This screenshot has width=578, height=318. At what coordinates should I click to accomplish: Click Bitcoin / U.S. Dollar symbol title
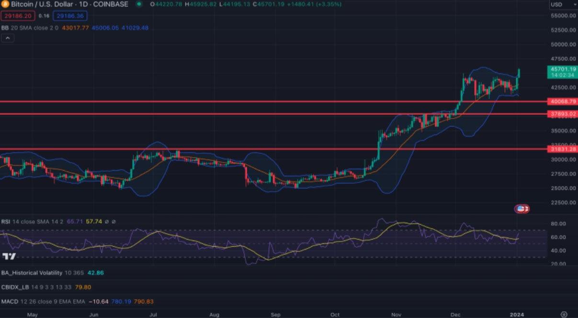point(69,4)
